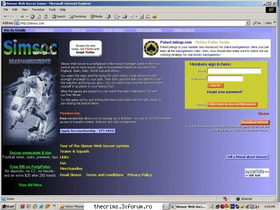Viewport: 280px width, 210px height.
Task: Click the Print toolbar icon
Action: tap(124, 17)
